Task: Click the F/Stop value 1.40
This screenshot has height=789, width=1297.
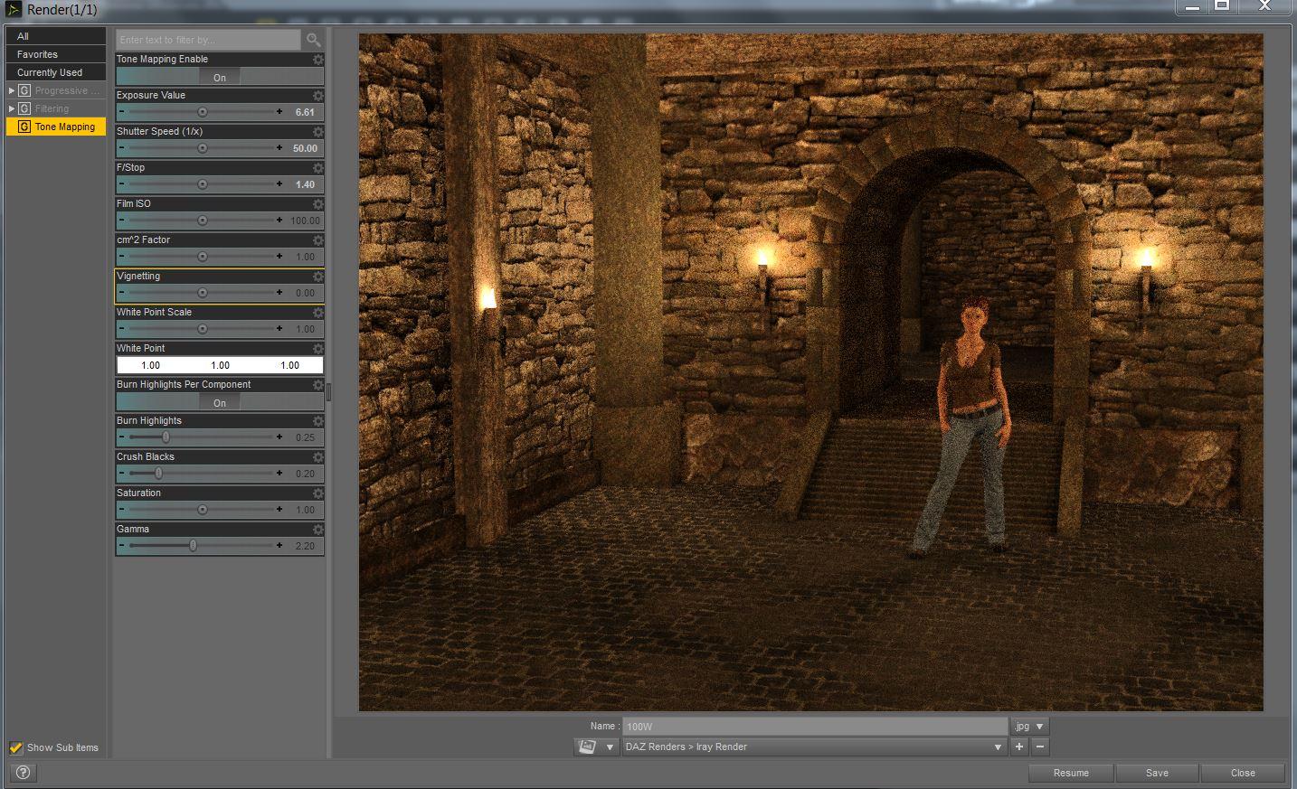Action: (305, 184)
